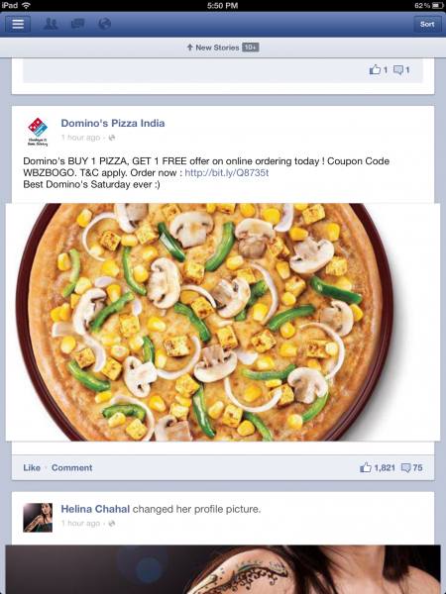446x594 pixels.
Task: View Helina Chahal's new profile picture
Action: pos(223,569)
